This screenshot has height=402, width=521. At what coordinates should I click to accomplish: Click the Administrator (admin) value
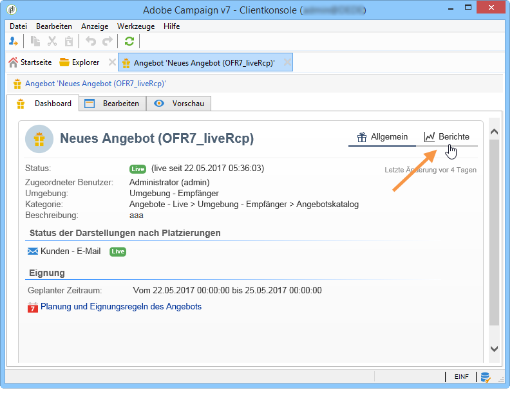[169, 182]
